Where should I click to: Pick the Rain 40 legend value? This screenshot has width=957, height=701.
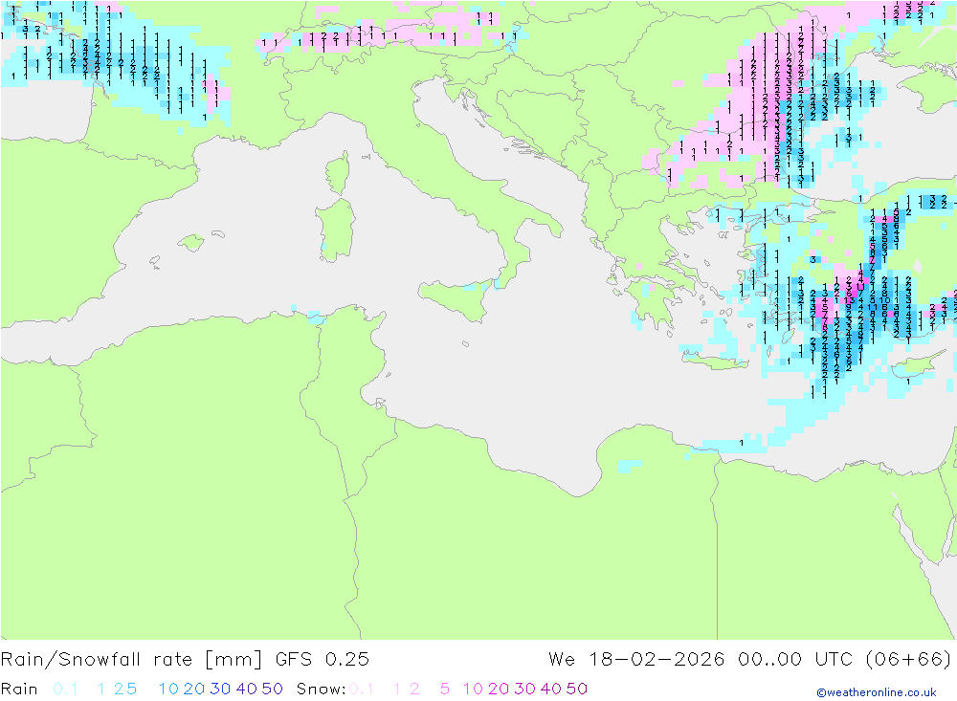247,689
